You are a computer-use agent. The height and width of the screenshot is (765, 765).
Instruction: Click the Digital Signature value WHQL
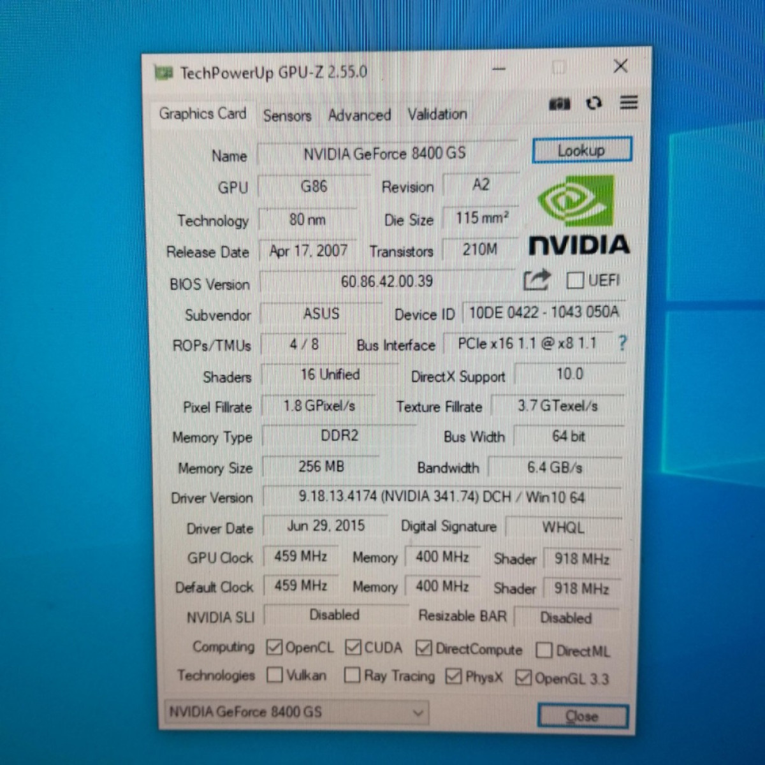coord(563,528)
